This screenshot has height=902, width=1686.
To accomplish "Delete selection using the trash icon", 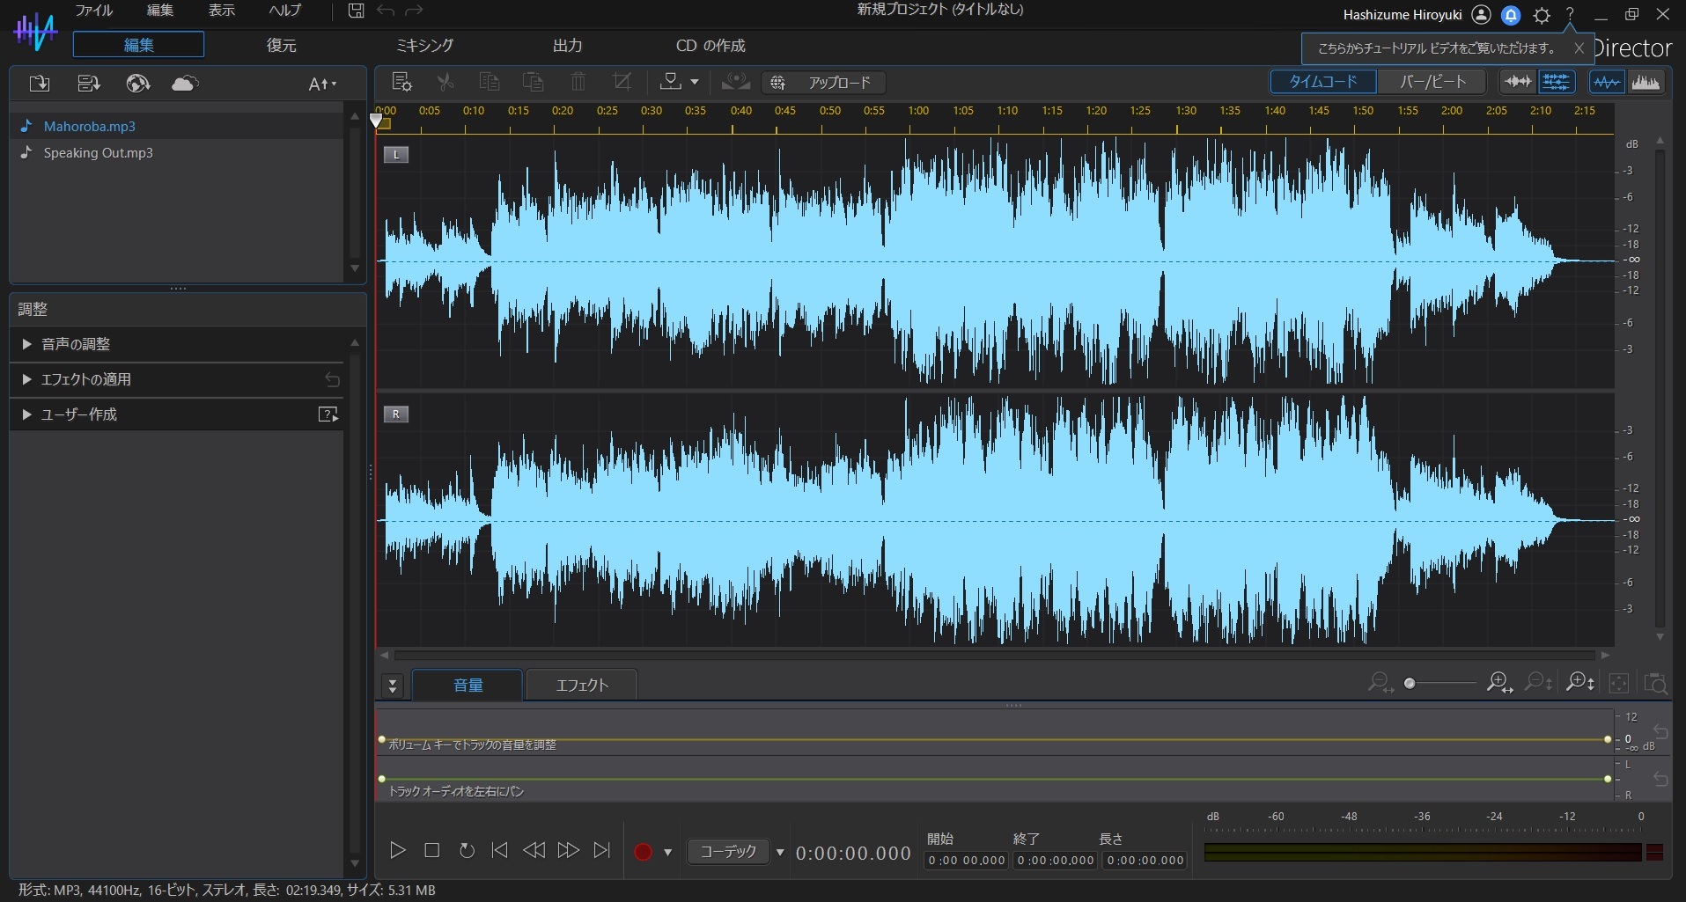I will click(577, 82).
